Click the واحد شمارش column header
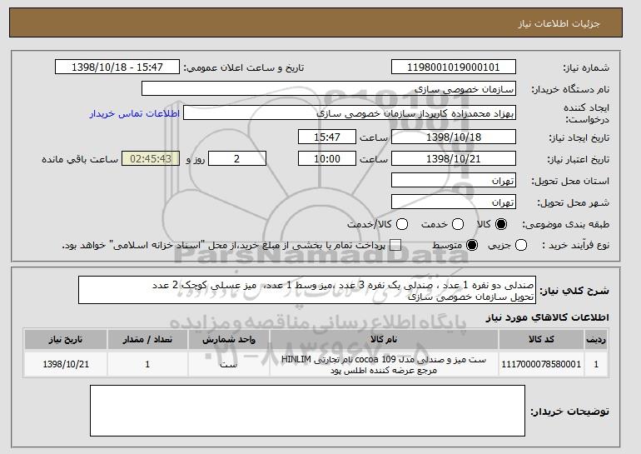Image resolution: width=641 pixels, height=454 pixels. pyautogui.click(x=229, y=340)
